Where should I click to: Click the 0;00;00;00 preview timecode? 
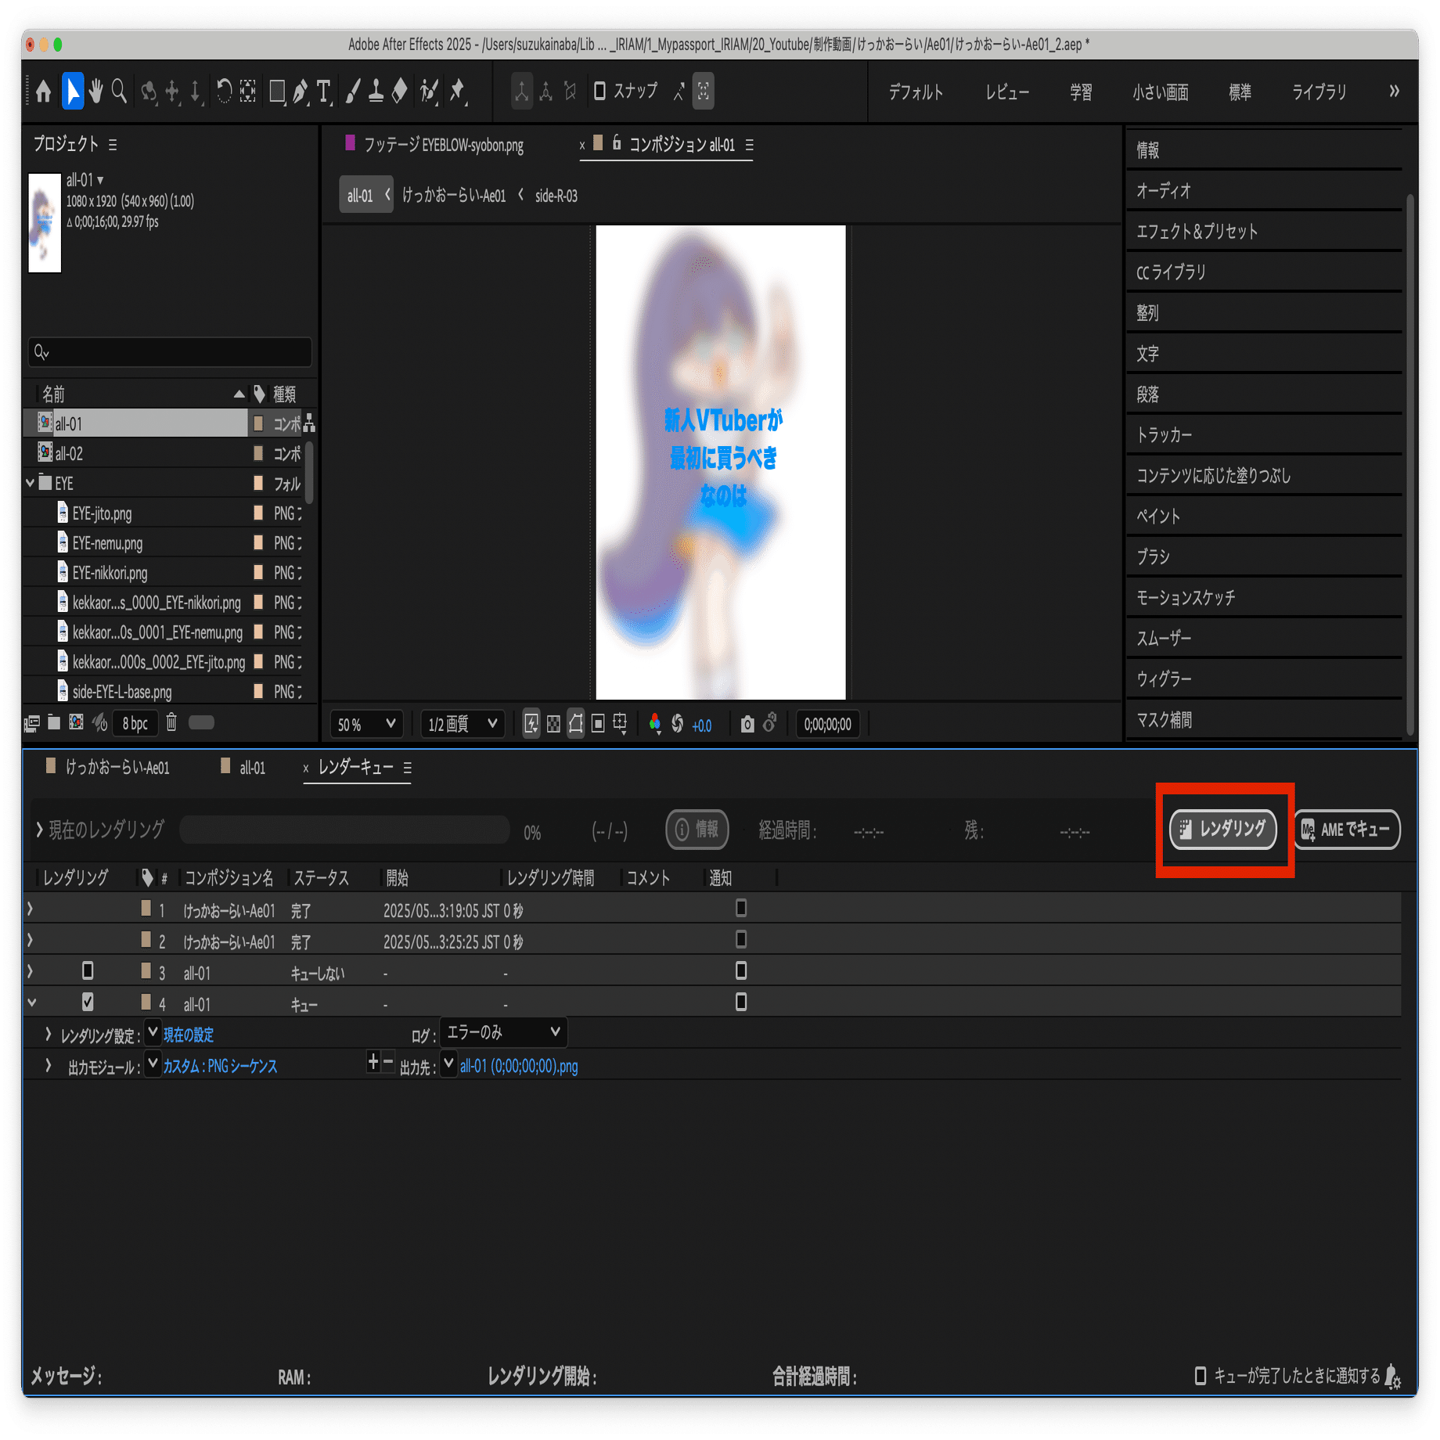coord(827,725)
